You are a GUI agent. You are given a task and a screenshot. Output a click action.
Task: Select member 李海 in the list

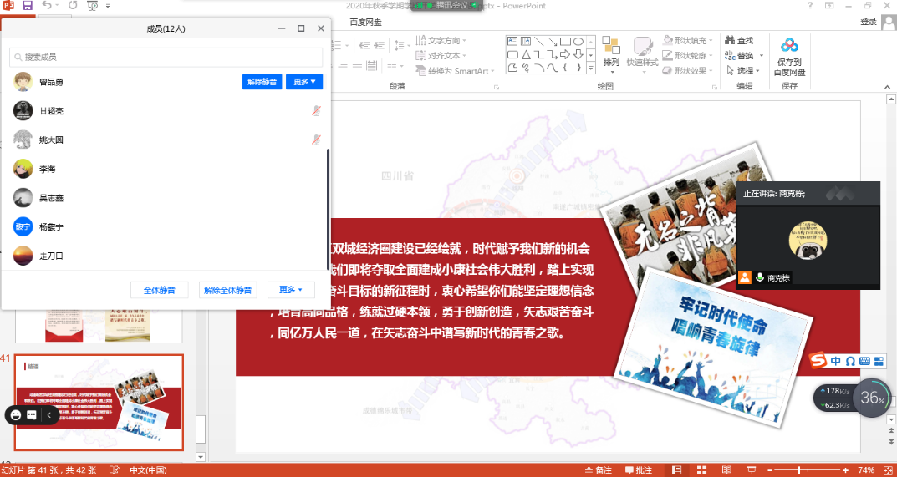166,169
